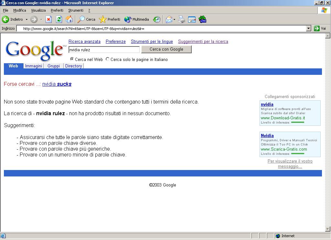Click the scrollbar down arrow
This screenshot has width=331, height=240.
click(x=328, y=229)
